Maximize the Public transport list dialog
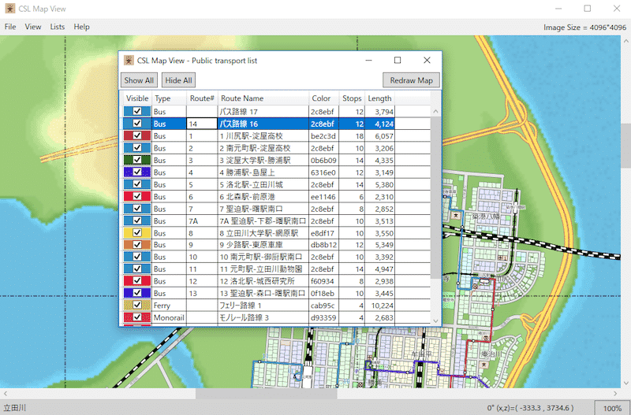The image size is (631, 415). [x=398, y=61]
